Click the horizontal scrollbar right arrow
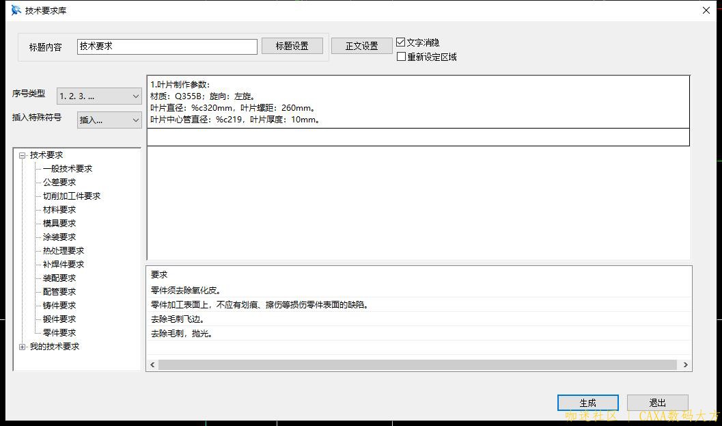The height and width of the screenshot is (426, 722). click(x=685, y=365)
